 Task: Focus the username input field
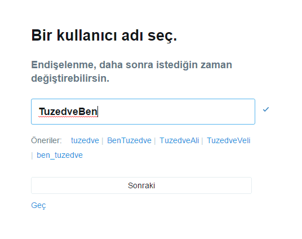143,112
